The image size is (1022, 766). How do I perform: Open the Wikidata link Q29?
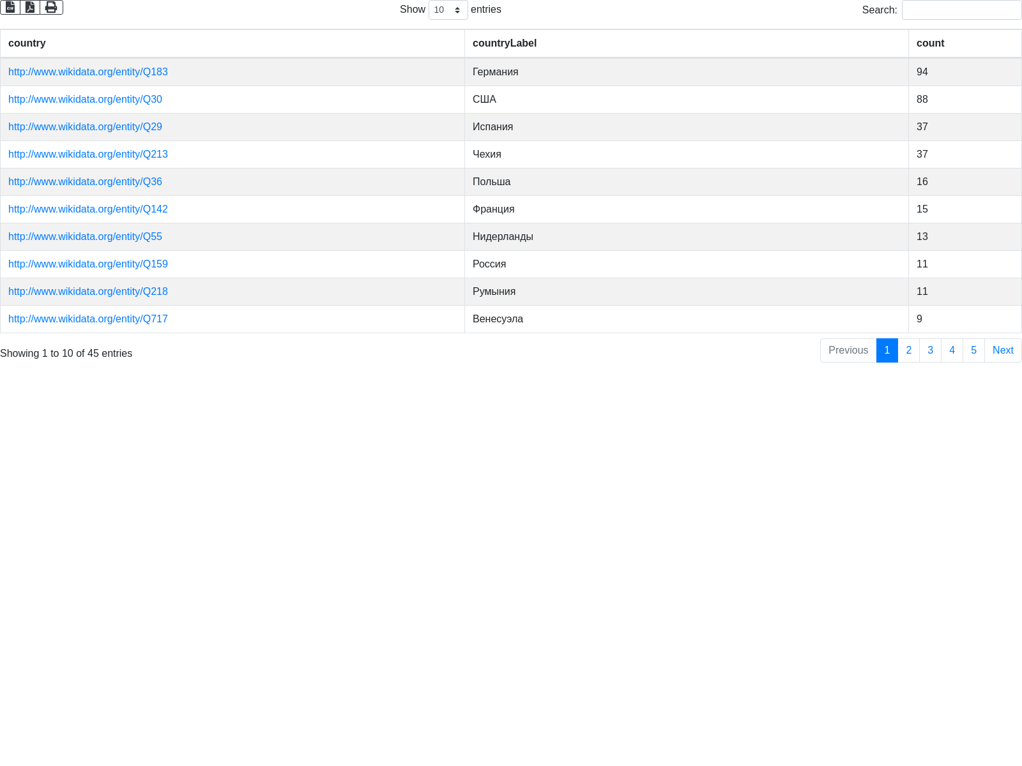pos(85,127)
